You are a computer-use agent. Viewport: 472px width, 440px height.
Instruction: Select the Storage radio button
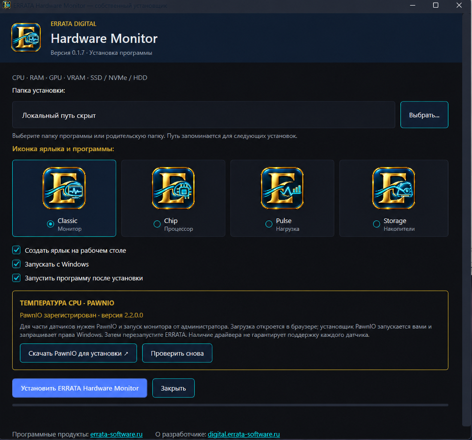coord(376,224)
